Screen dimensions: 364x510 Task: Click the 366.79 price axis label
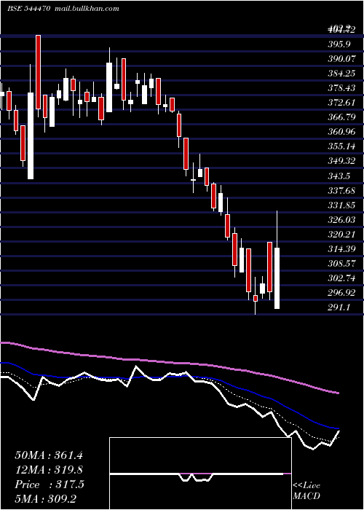pyautogui.click(x=341, y=117)
